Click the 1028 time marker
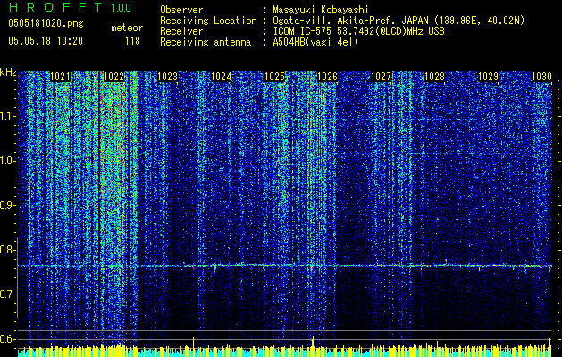Screen dimensions: 562x357 pyautogui.click(x=434, y=77)
